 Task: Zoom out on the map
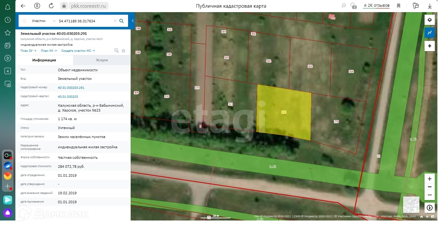(430, 195)
